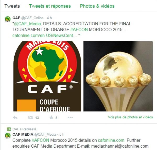Click the @CAF_Online handle
The image size is (157, 150).
32,18
